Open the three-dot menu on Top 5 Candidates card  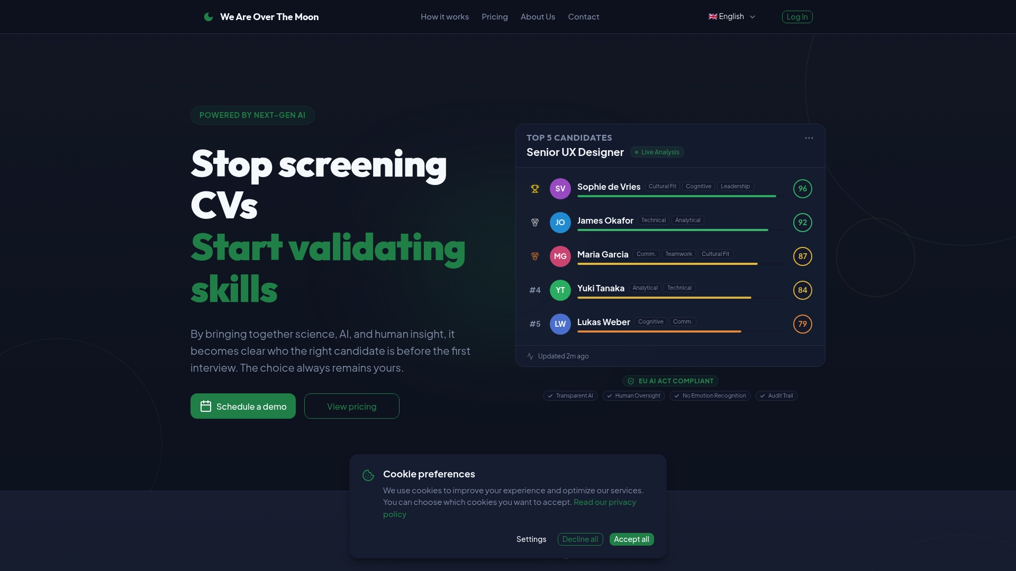tap(809, 137)
